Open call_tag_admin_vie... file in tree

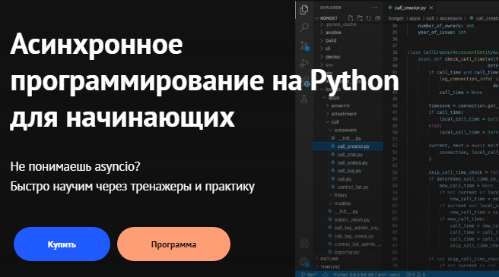click(357, 228)
